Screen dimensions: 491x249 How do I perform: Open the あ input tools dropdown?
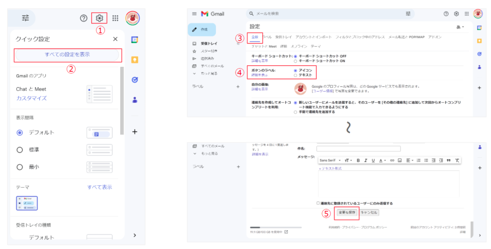pos(461,27)
